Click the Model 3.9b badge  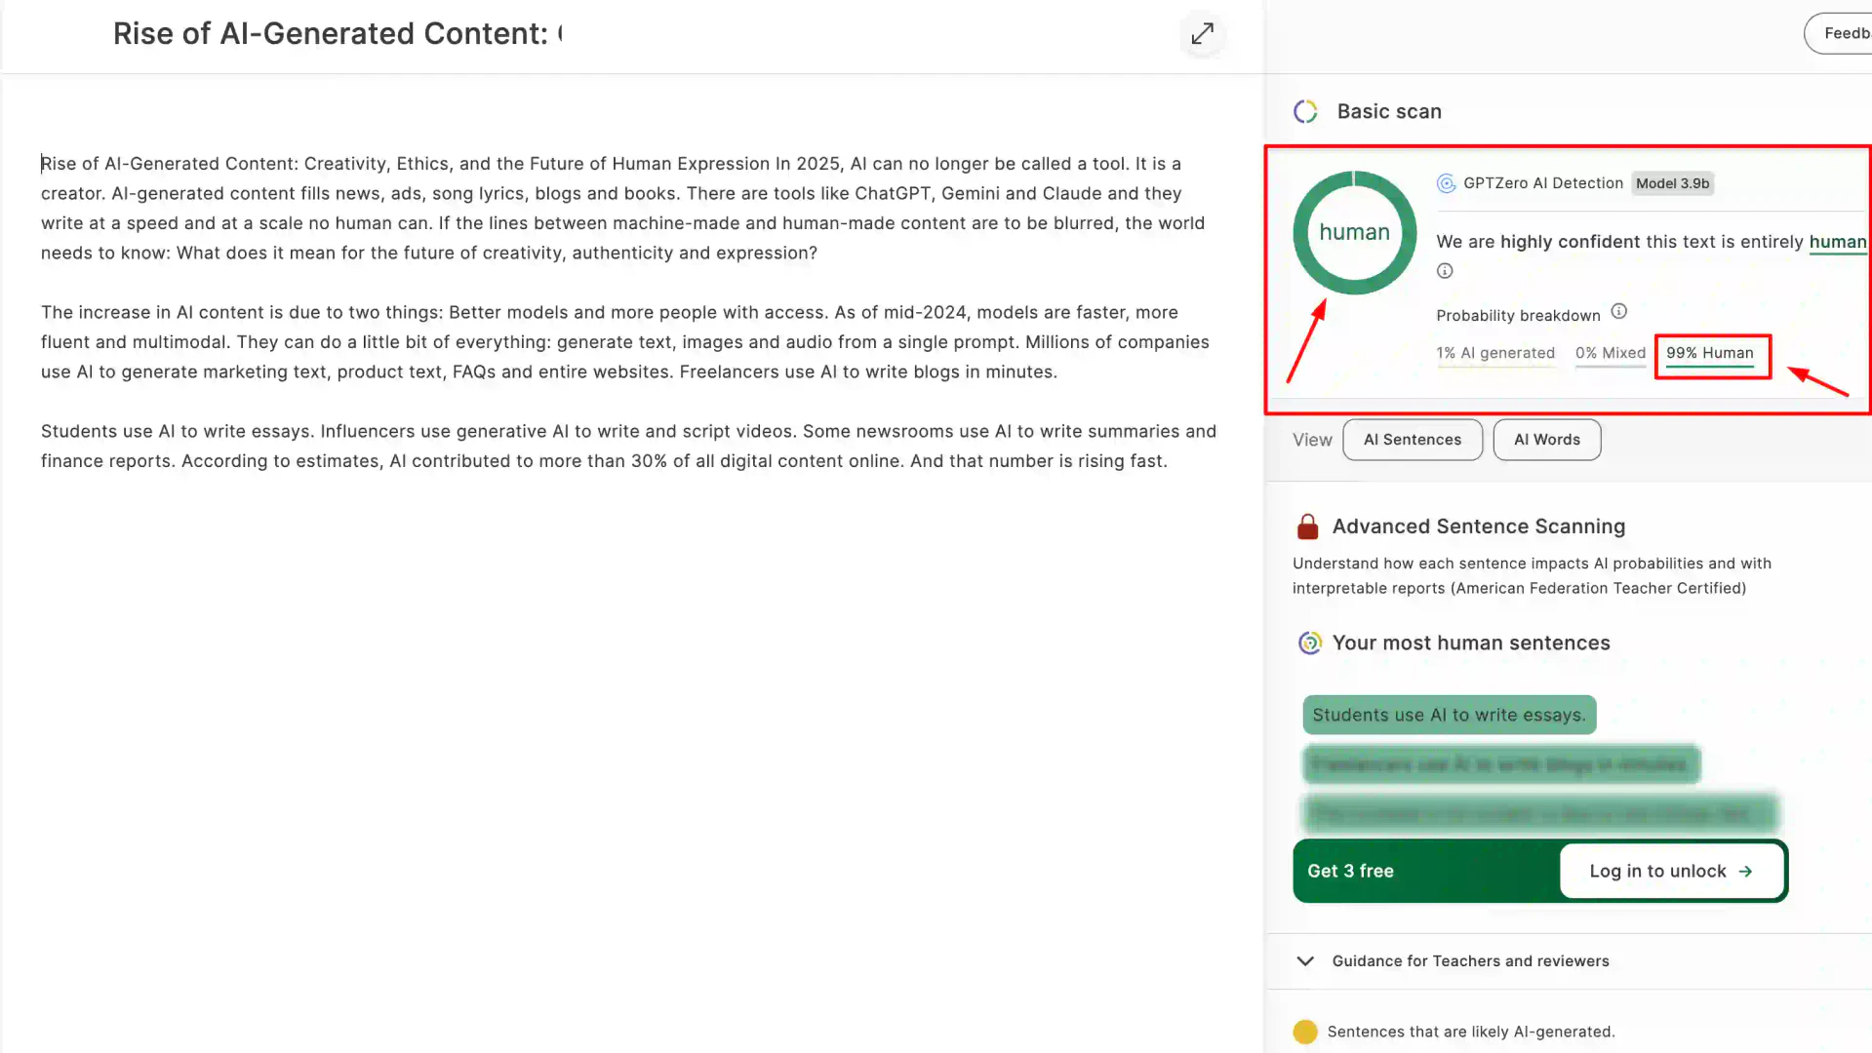point(1672,183)
